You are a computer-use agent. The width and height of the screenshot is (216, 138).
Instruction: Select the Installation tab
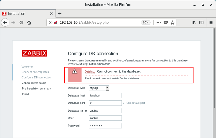point(28,14)
